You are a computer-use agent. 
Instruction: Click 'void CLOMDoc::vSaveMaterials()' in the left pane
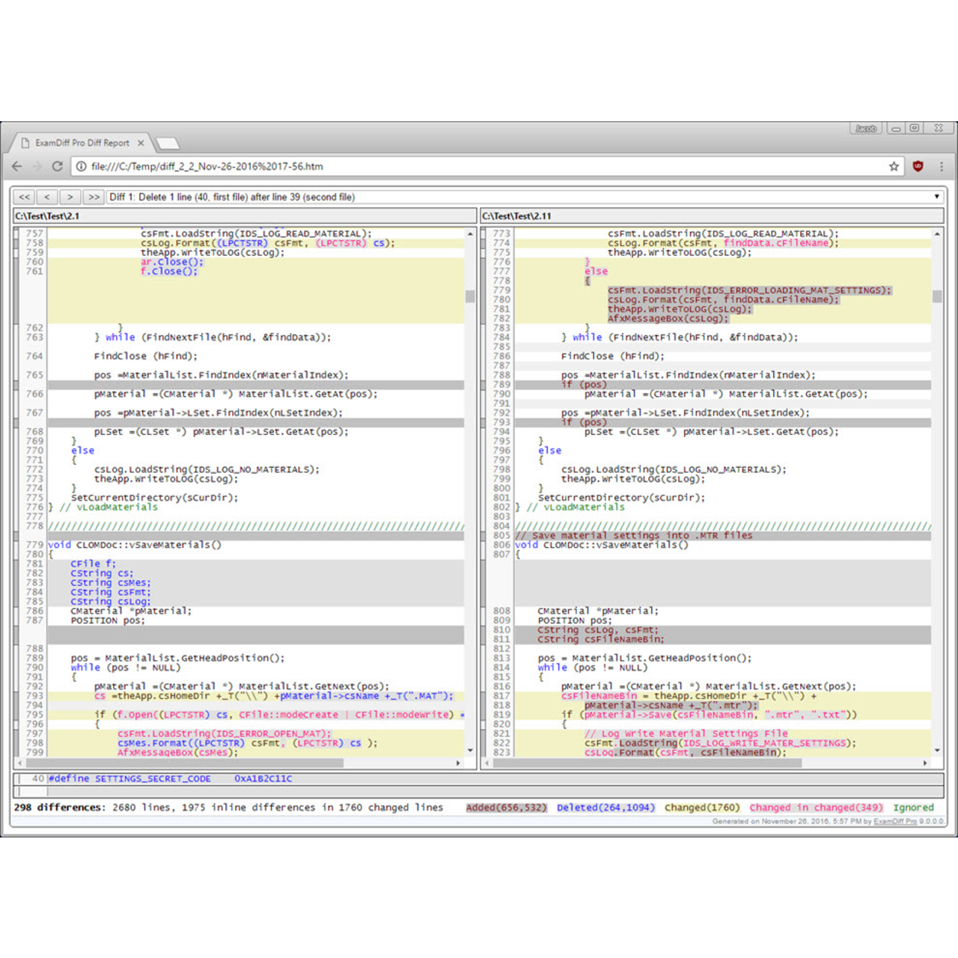tap(135, 545)
